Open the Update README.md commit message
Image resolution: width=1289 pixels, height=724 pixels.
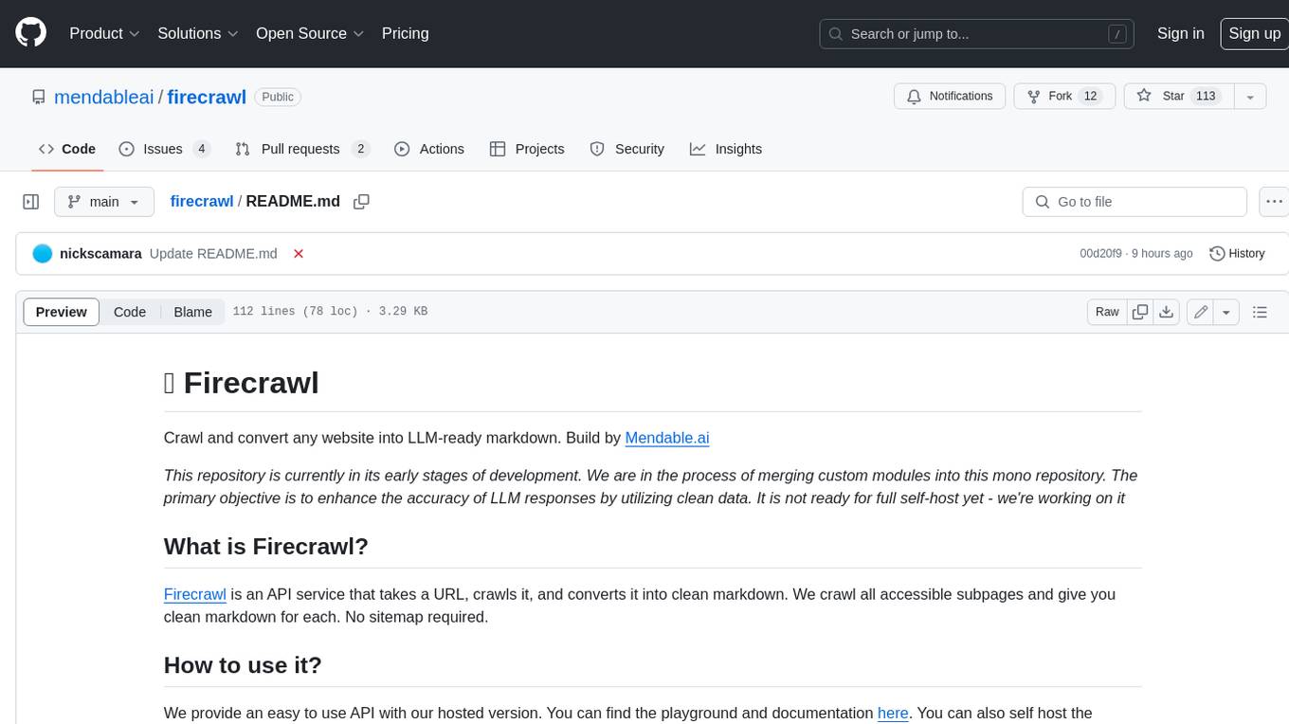[213, 254]
